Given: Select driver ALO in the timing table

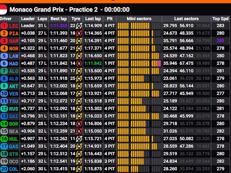Looking at the screenshot, I should pyautogui.click(x=14, y=71).
